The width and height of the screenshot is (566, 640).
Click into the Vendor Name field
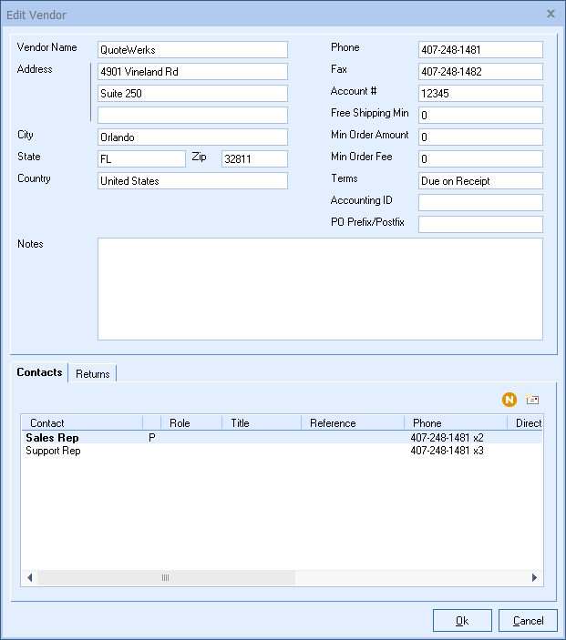pos(192,50)
